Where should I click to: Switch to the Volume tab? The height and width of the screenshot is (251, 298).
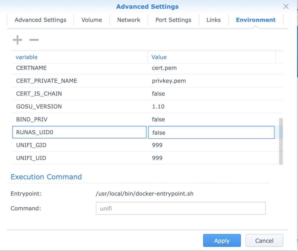(x=92, y=20)
